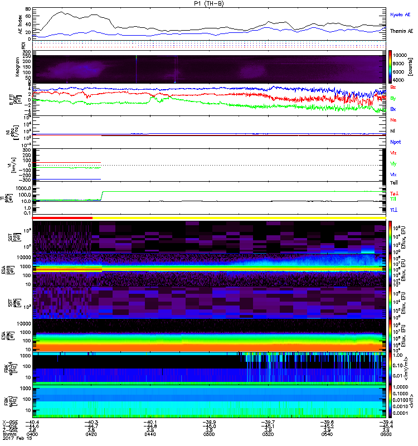Pick the SST ions Eflux color bar
418x446 pixels.
pyautogui.click(x=390, y=237)
